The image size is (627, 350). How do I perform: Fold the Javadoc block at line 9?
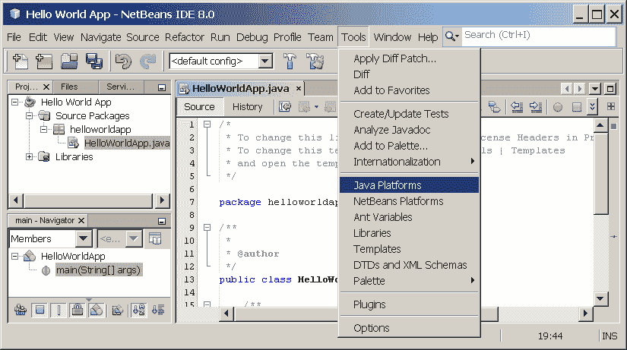207,227
